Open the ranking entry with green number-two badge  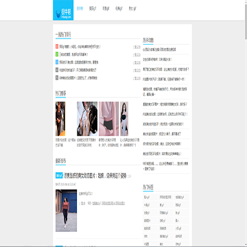[73, 54]
